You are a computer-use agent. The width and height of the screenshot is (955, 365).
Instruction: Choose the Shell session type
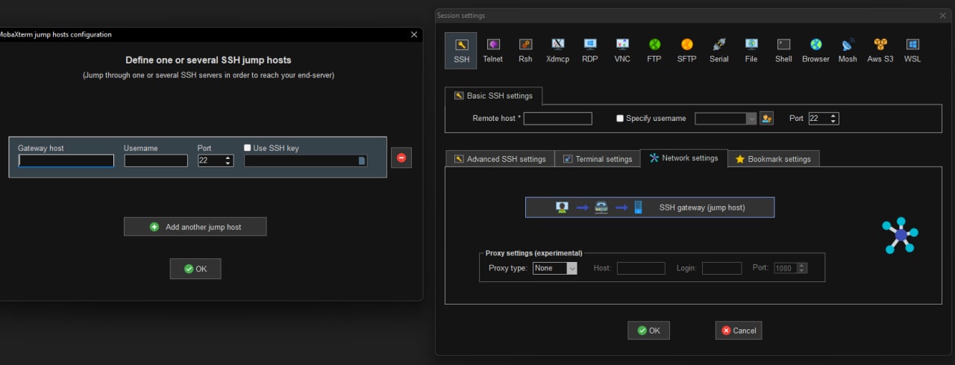[x=783, y=51]
